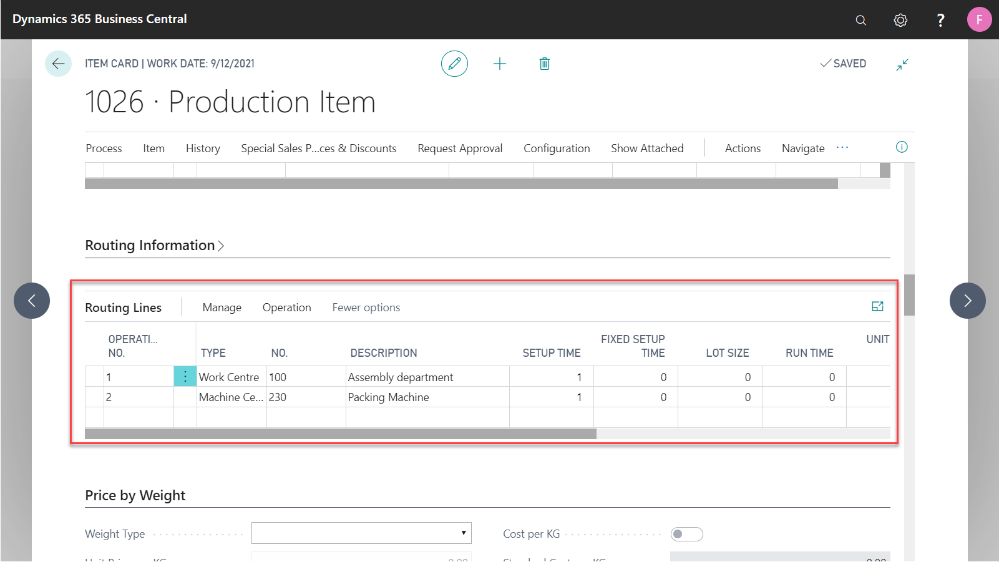The image size is (999, 562).
Task: Click the Price by Weight heading
Action: click(x=135, y=495)
